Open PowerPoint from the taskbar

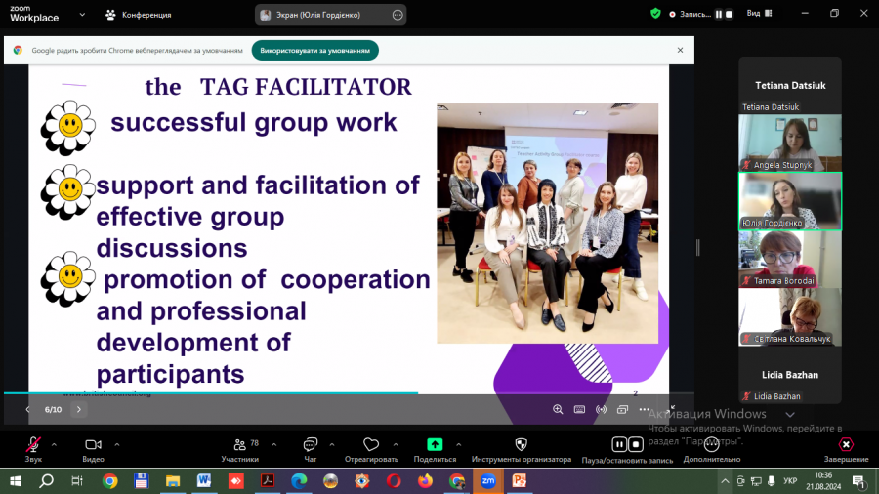[520, 481]
